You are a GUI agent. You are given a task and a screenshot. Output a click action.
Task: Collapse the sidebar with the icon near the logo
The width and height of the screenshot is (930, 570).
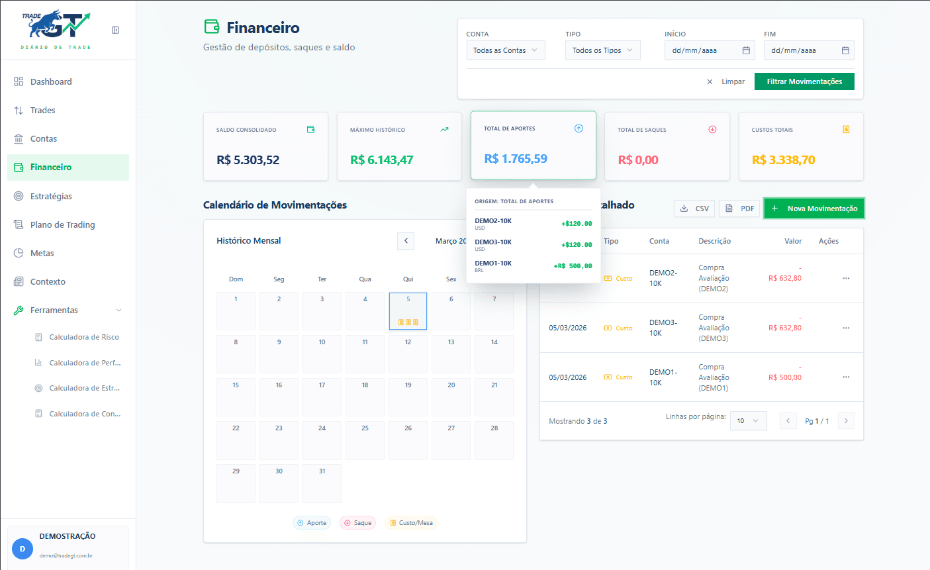(116, 30)
